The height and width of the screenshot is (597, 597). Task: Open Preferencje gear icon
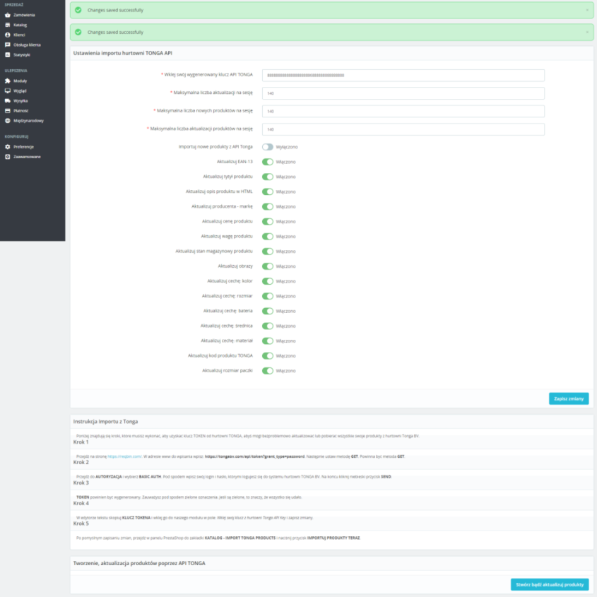(8, 146)
